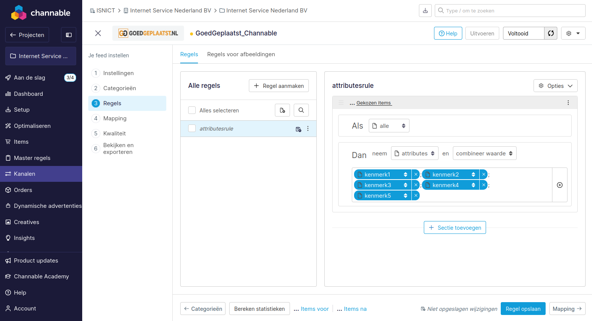Focus the top search input field
The image size is (592, 321).
[513, 11]
